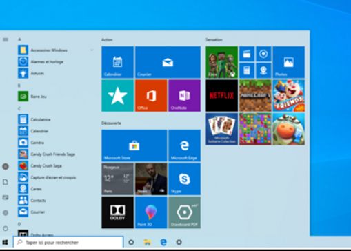Open Cortana circle on taskbar
Screen dimensions: 351x251
click(x=131, y=242)
